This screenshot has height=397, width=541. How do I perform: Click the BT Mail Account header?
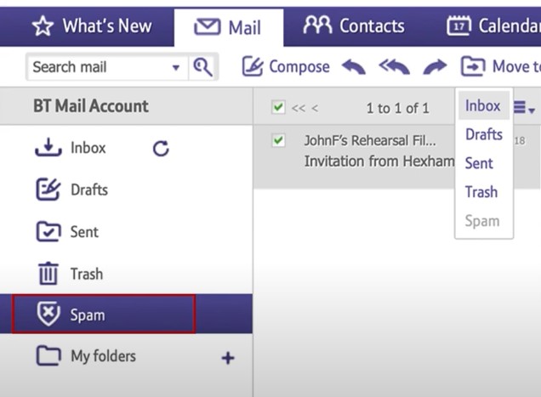coord(91,106)
